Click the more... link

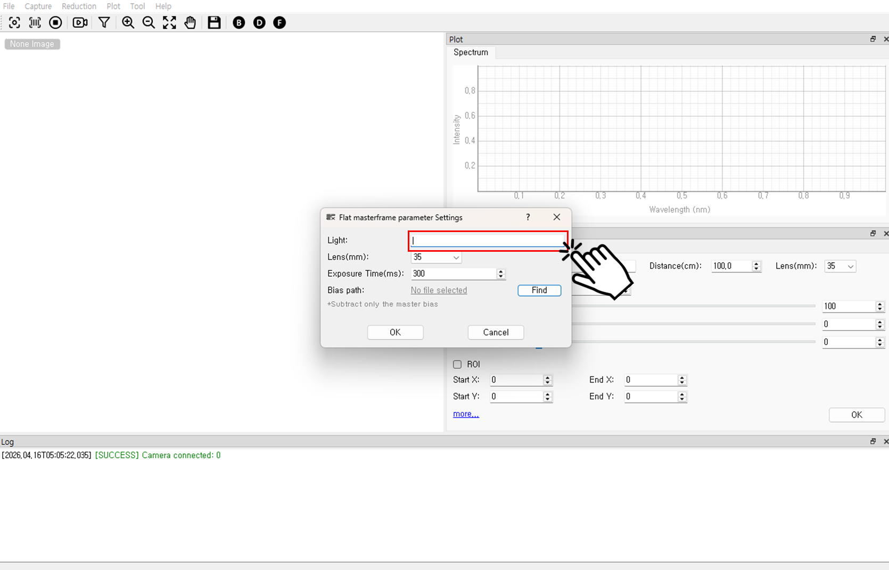coord(466,414)
